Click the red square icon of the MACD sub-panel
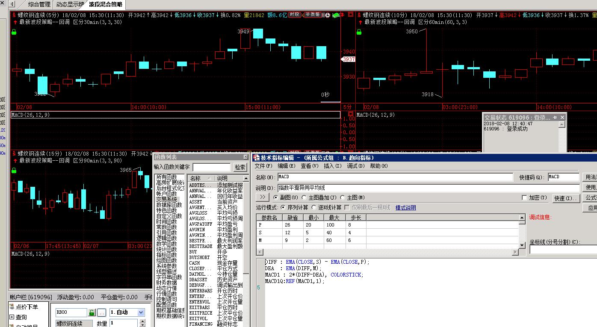This screenshot has width=597, height=327. click(351, 115)
